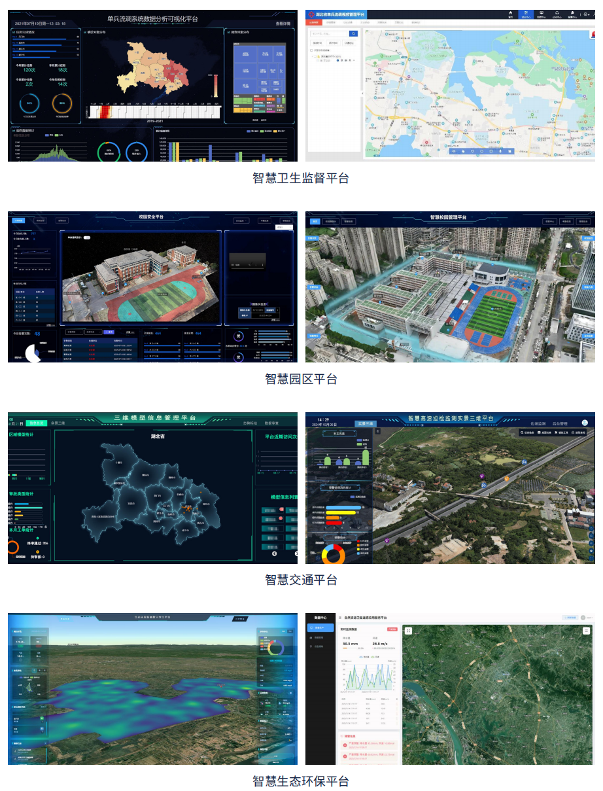The width and height of the screenshot is (603, 791).
Task: Collapse sidebar using arrow at map's left edge
Action: [363, 94]
